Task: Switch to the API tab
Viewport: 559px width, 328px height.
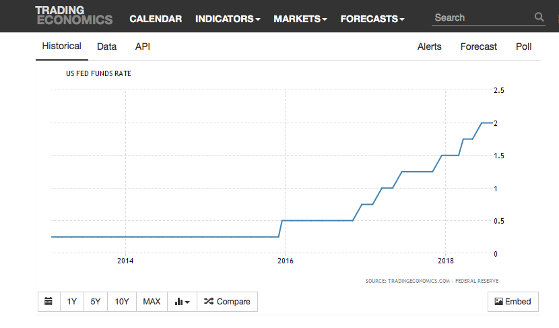Action: [143, 46]
